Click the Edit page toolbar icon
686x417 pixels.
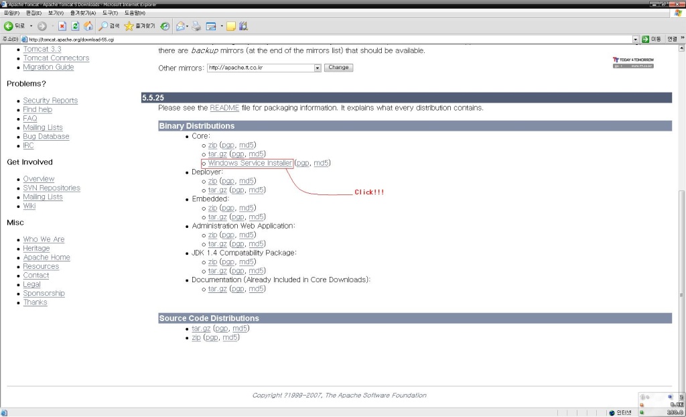click(211, 26)
